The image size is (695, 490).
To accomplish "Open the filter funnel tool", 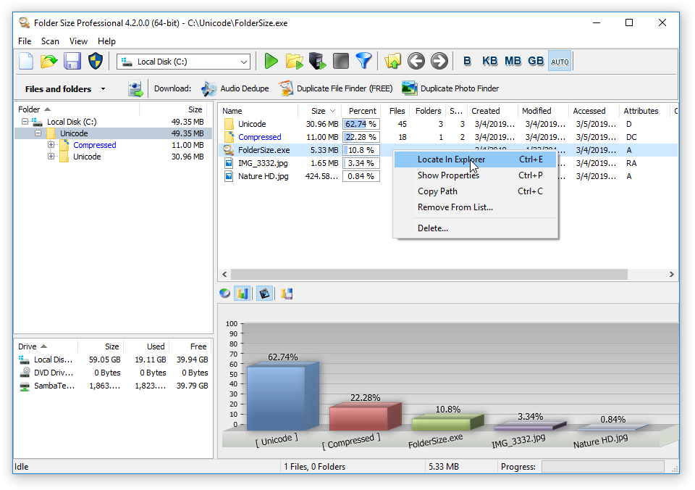I will point(363,62).
